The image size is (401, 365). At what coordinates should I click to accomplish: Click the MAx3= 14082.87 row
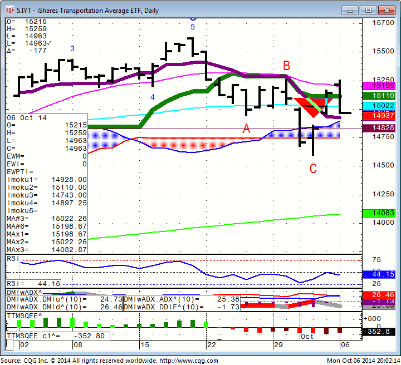pos(47,250)
